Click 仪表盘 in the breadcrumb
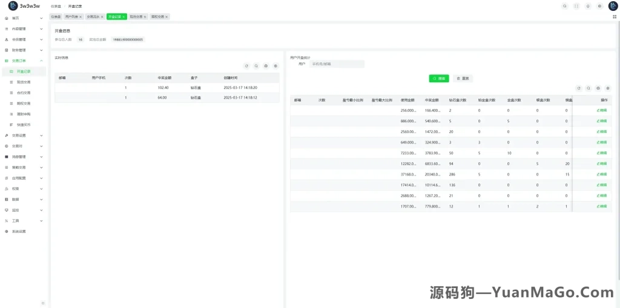Image resolution: width=620 pixels, height=308 pixels. click(55, 6)
